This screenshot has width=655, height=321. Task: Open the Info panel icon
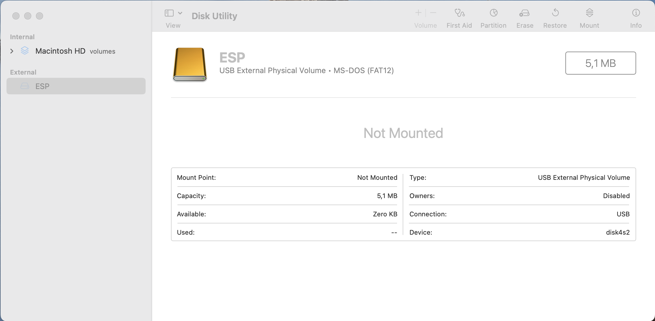[x=636, y=13]
